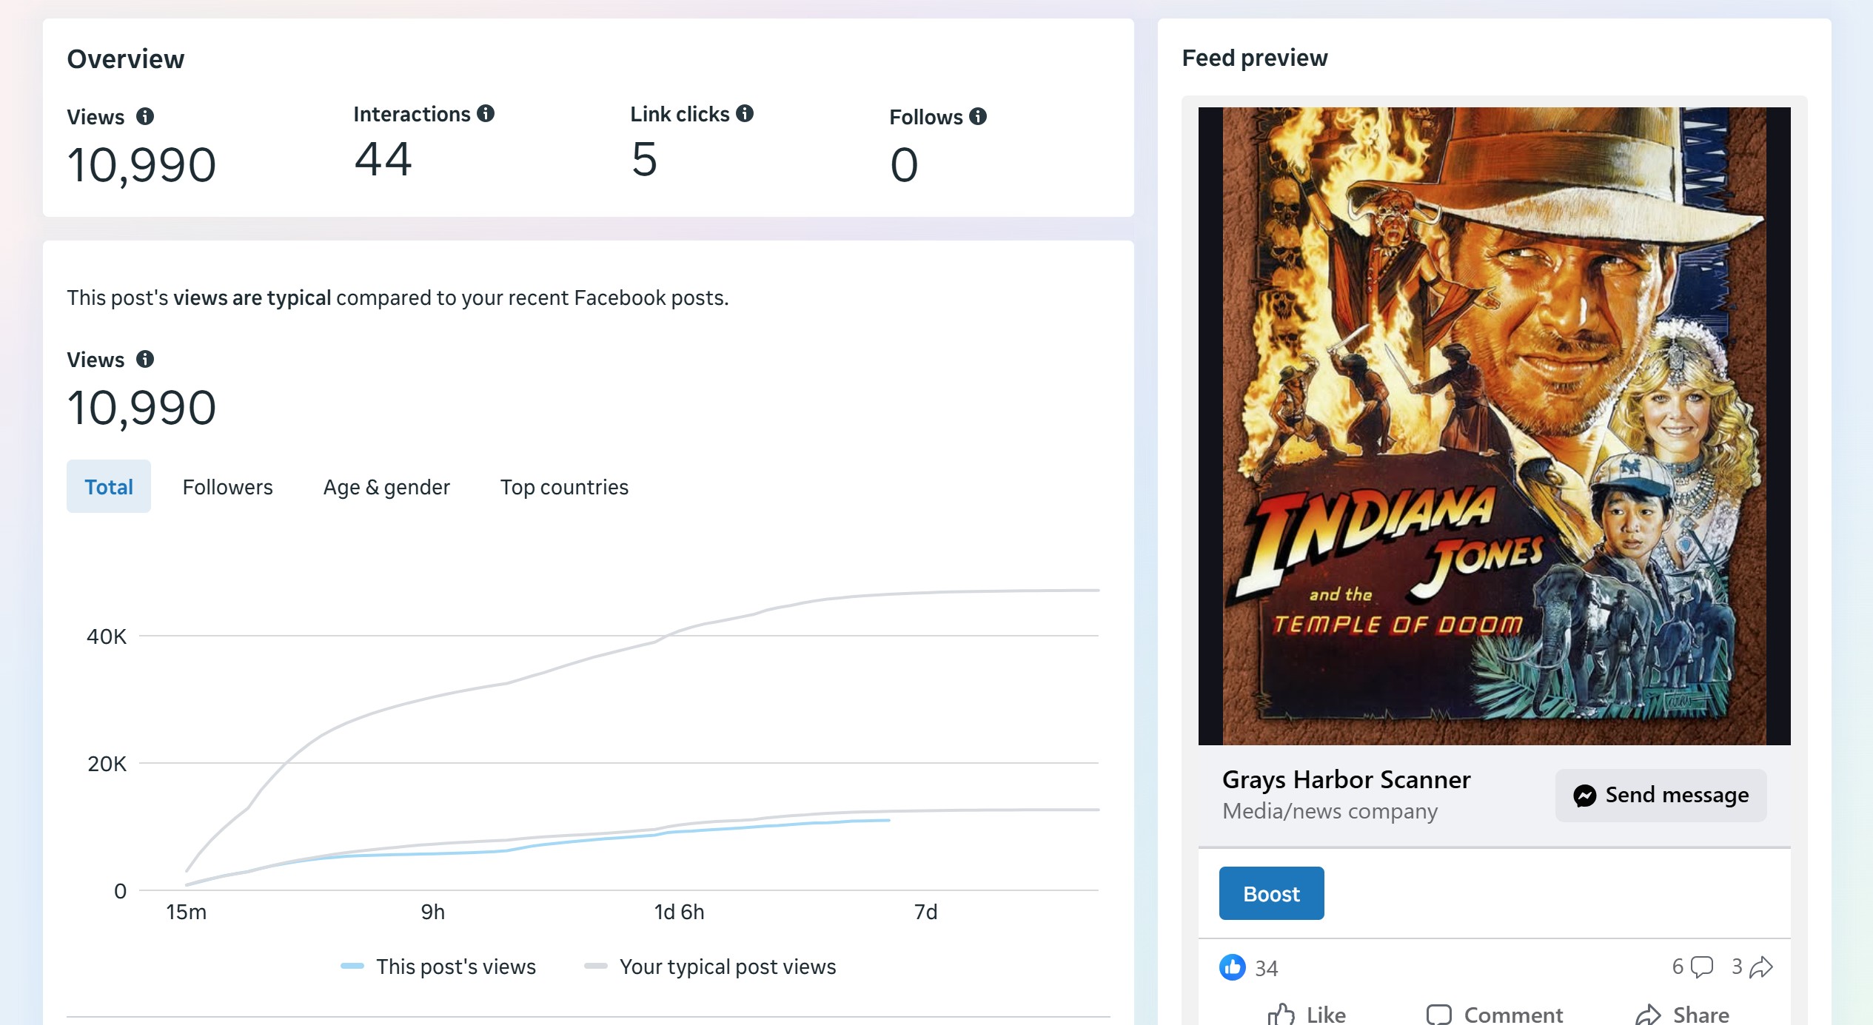The width and height of the screenshot is (1873, 1025).
Task: Click the info icon next to Interactions
Action: coord(486,113)
